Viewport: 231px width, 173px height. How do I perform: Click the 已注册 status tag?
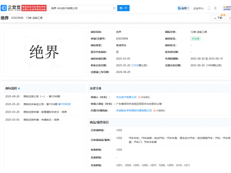(196, 38)
